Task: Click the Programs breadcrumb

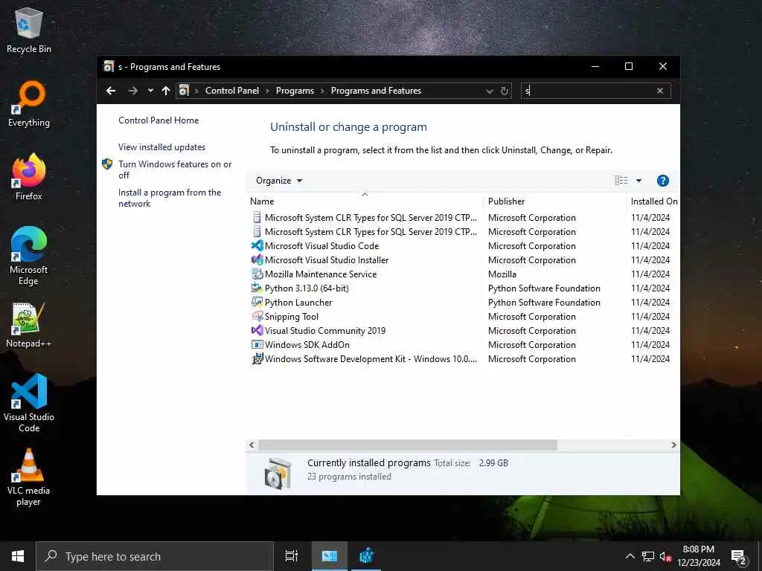Action: point(295,91)
